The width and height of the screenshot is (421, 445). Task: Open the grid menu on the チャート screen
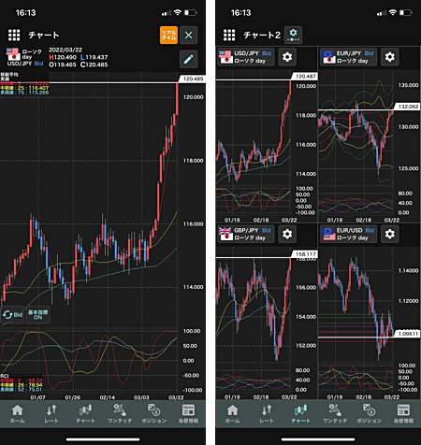coord(14,35)
